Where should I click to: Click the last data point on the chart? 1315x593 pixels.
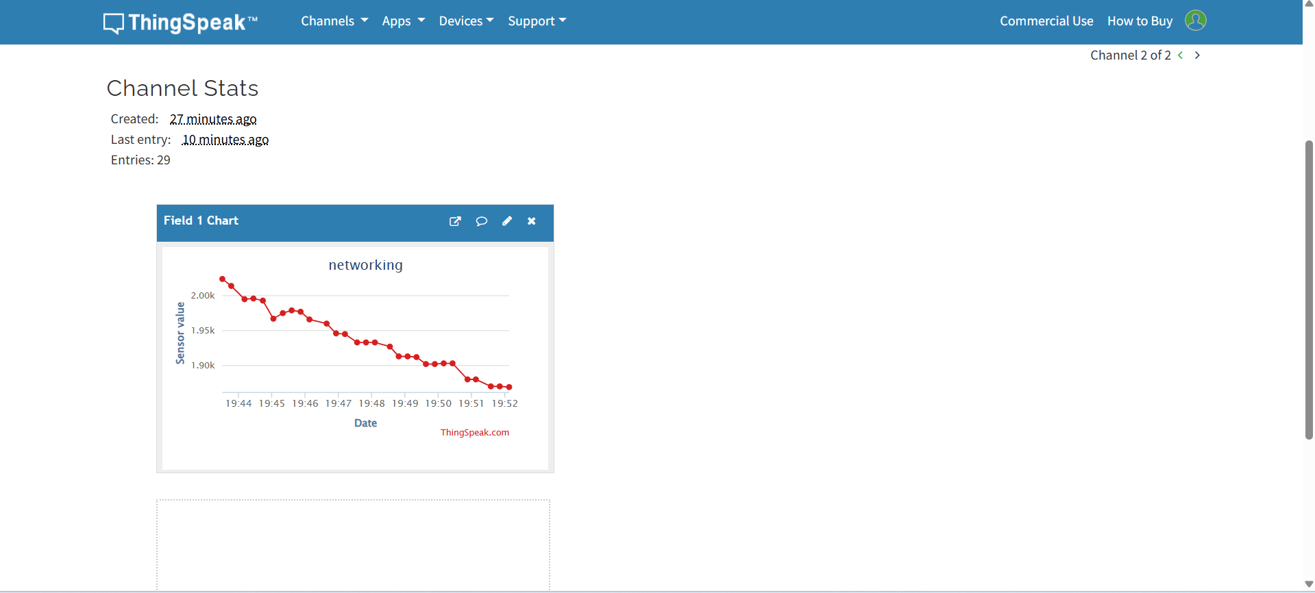509,387
